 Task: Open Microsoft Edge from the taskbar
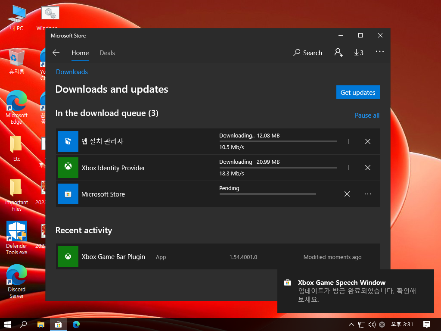[x=76, y=325]
